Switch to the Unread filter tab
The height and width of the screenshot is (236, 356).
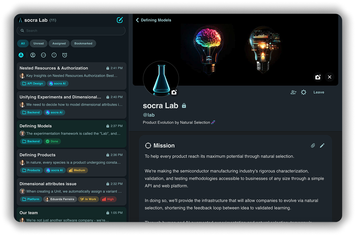tap(39, 44)
